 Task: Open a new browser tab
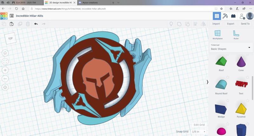point(113,3)
